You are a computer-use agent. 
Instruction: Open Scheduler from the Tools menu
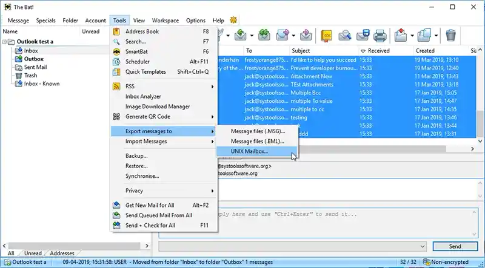pyautogui.click(x=164, y=62)
